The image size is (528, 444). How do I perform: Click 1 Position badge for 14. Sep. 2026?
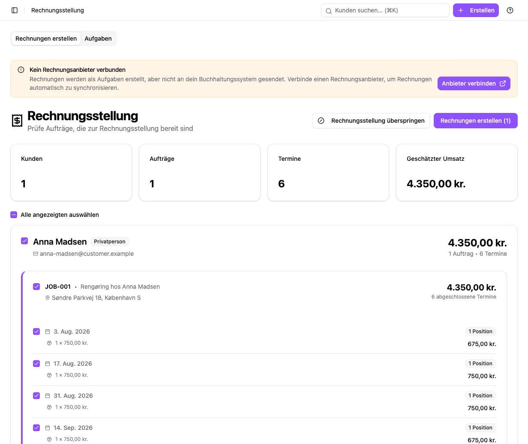[x=480, y=428]
